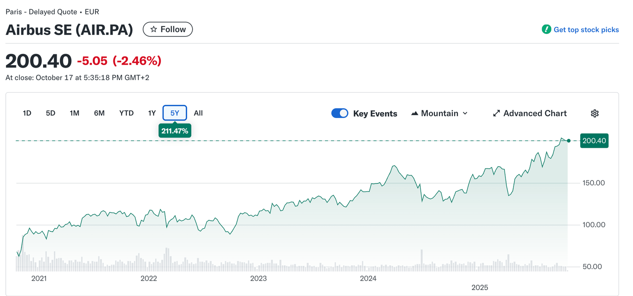
Task: Select the 6M range tab
Action: pyautogui.click(x=99, y=113)
